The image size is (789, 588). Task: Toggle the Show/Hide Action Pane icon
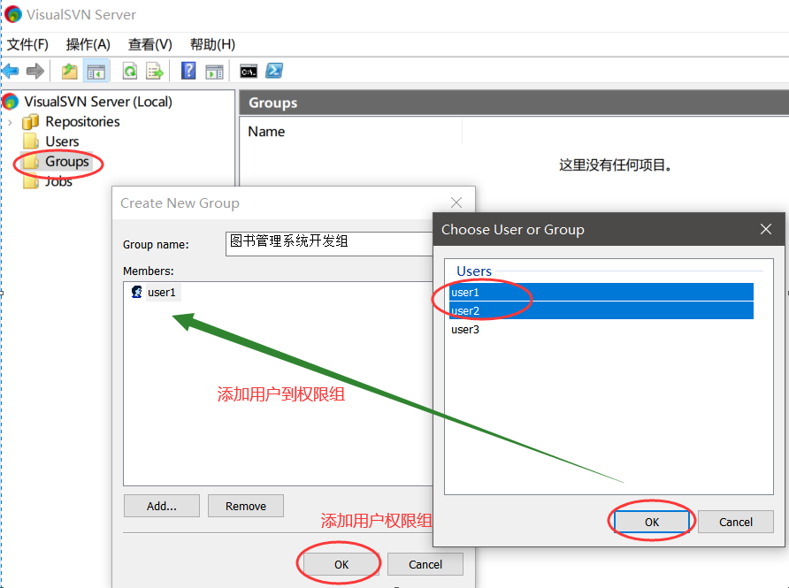(x=214, y=72)
